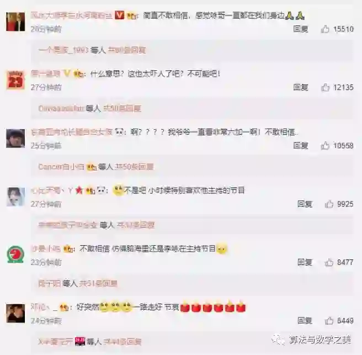
Task: Reply to the 20分钟前 top comment
Action: click(301, 29)
